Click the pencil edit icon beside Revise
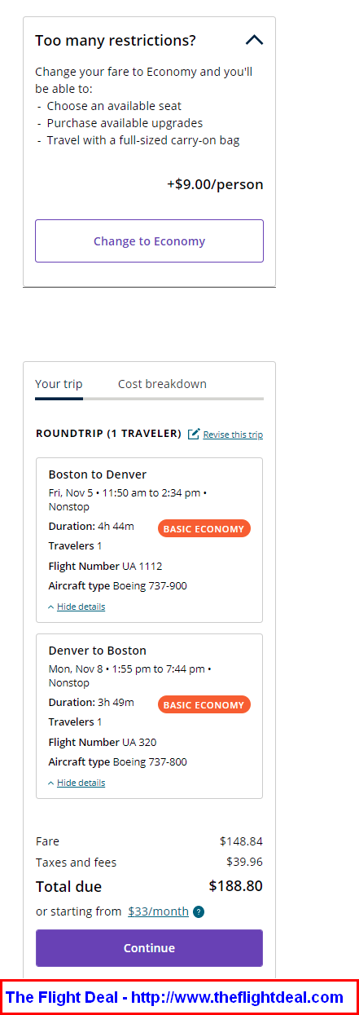The width and height of the screenshot is (359, 1015). pyautogui.click(x=194, y=434)
